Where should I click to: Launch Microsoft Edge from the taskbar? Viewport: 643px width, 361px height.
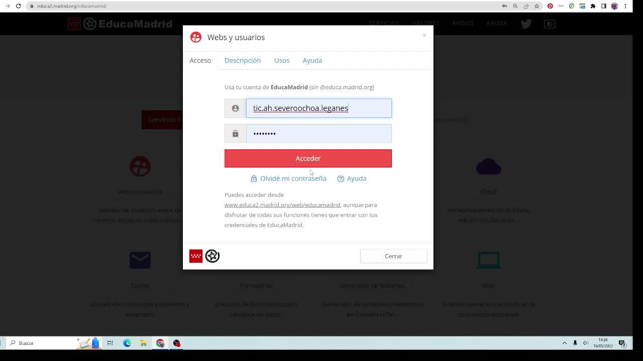127,343
